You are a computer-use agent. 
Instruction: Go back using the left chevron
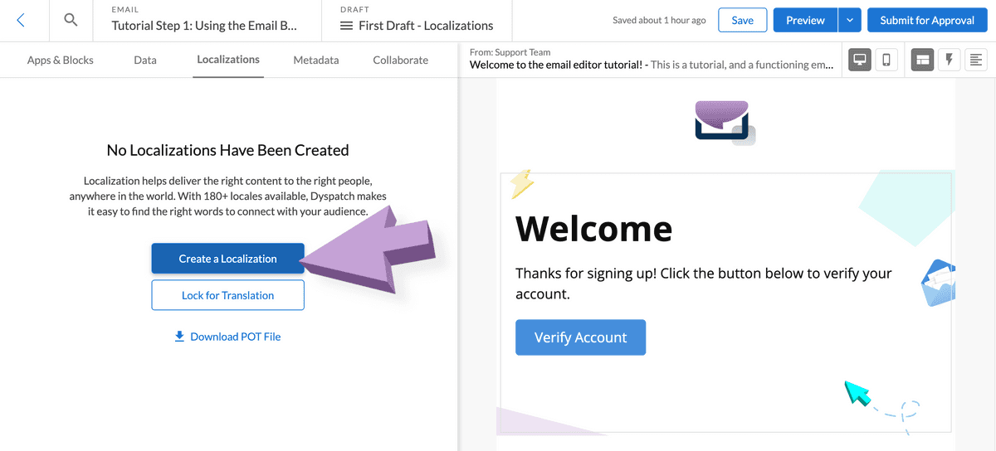[x=21, y=21]
